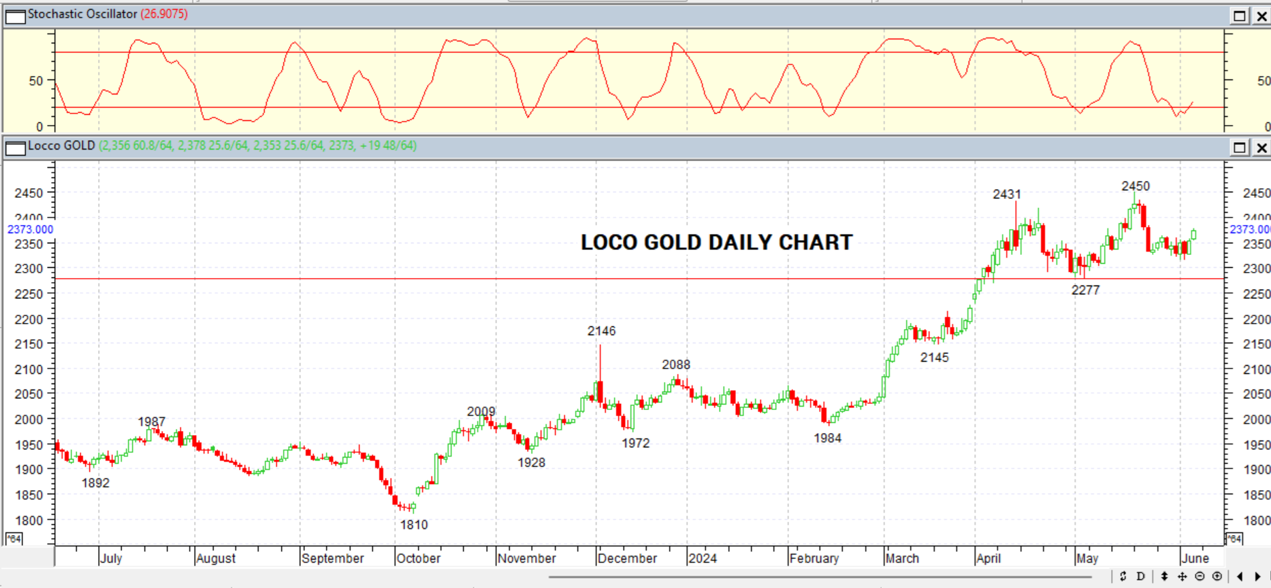Click the October label on date axis
Screen dimensions: 1271x588
(419, 558)
